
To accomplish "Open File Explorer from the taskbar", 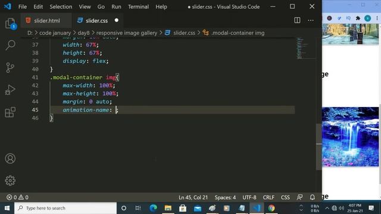I will pos(168,208).
